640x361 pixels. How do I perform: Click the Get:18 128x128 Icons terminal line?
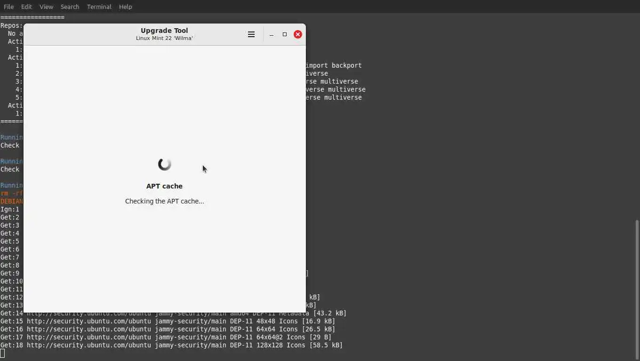171,345
